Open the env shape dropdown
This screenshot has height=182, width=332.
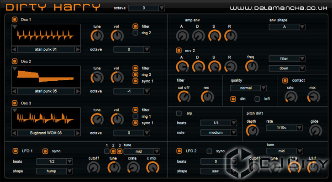pos(287,27)
